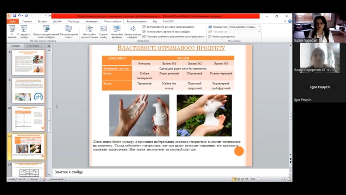This screenshot has width=346, height=195.
Task: Click thumbnail pane scroll down arrow
Action: click(49, 175)
